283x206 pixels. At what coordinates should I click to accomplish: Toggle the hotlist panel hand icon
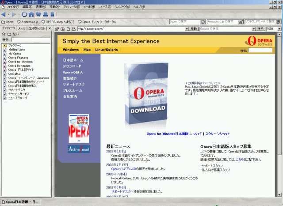pyautogui.click(x=38, y=14)
